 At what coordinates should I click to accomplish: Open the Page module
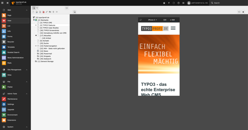coord(15,15)
